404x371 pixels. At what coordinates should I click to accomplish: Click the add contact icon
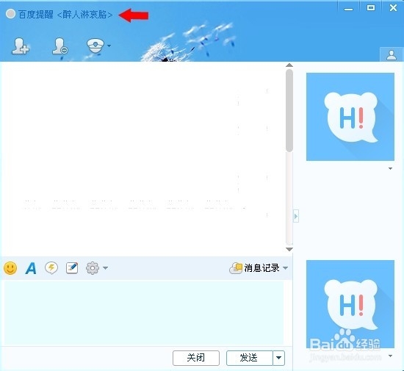(21, 46)
